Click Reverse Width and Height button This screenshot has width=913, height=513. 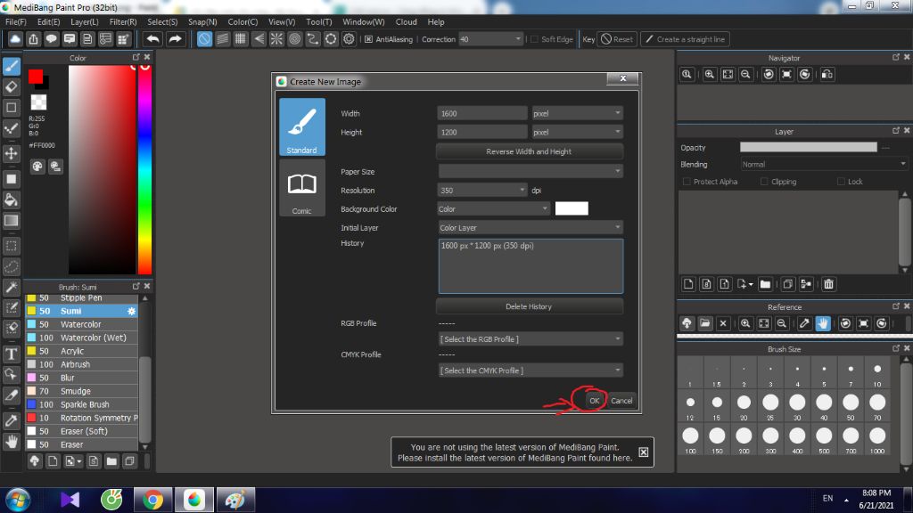(529, 151)
